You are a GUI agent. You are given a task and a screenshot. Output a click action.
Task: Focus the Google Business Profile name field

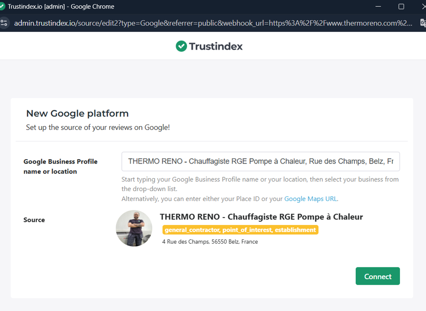pyautogui.click(x=261, y=161)
